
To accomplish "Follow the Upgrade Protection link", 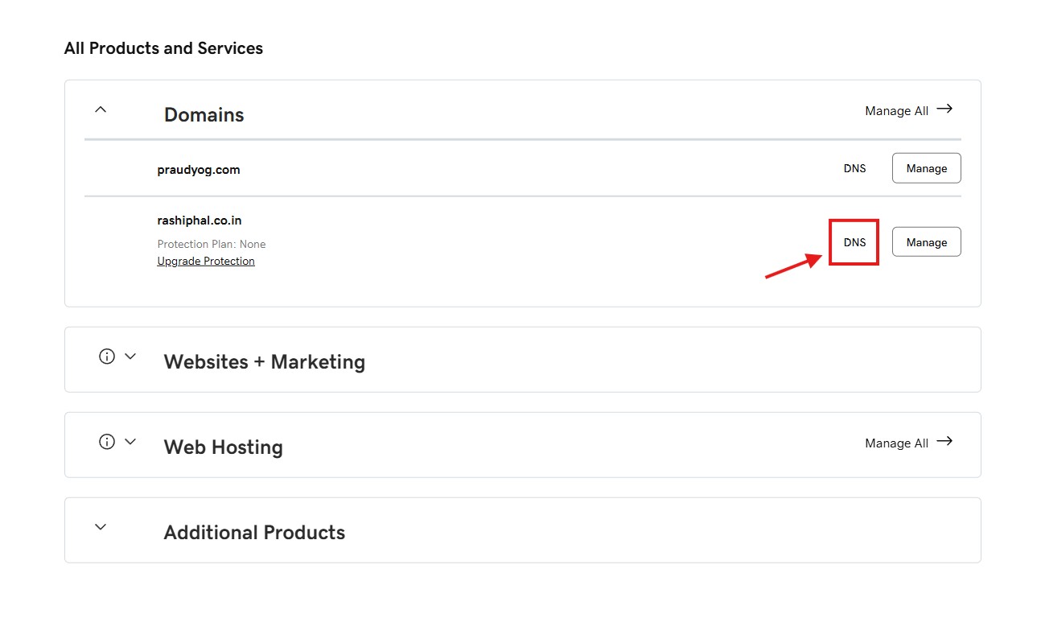I will coord(206,261).
